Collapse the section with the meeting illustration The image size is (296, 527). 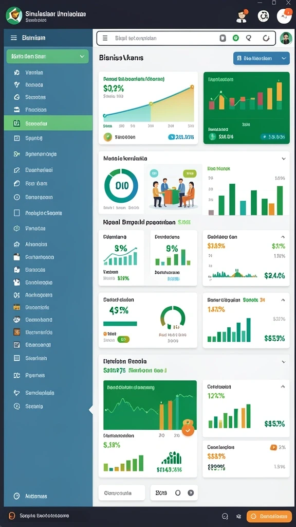pyautogui.click(x=284, y=159)
